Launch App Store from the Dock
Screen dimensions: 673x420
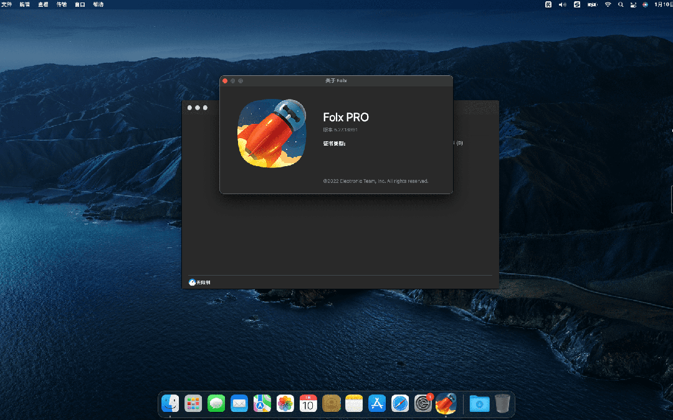(x=377, y=403)
